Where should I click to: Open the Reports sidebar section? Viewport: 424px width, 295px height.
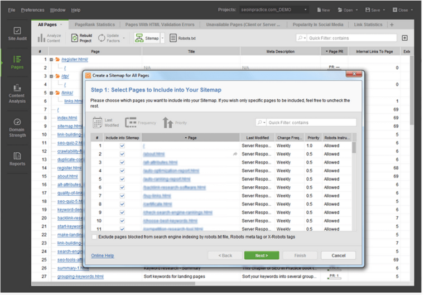click(17, 159)
